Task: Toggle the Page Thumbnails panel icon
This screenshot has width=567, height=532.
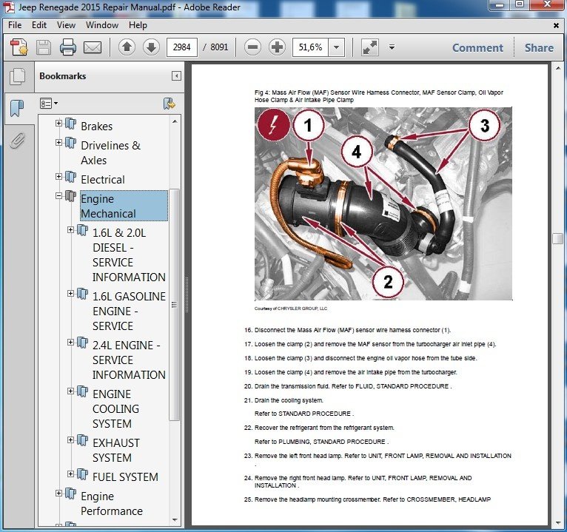Action: click(17, 77)
